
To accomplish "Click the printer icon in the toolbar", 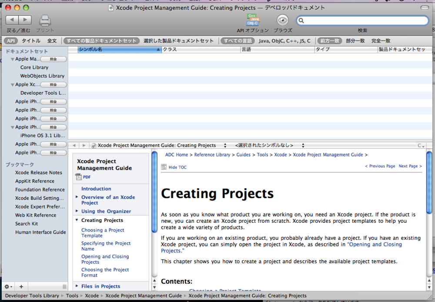I will (45, 21).
